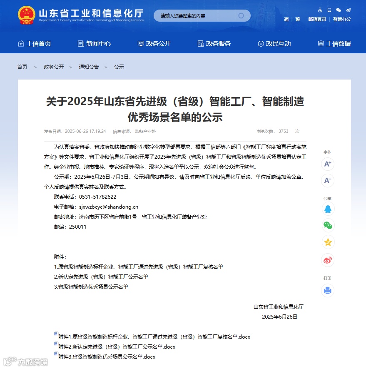The height and width of the screenshot is (369, 366).
Task: Click the view count 3753
Action: click(x=284, y=131)
